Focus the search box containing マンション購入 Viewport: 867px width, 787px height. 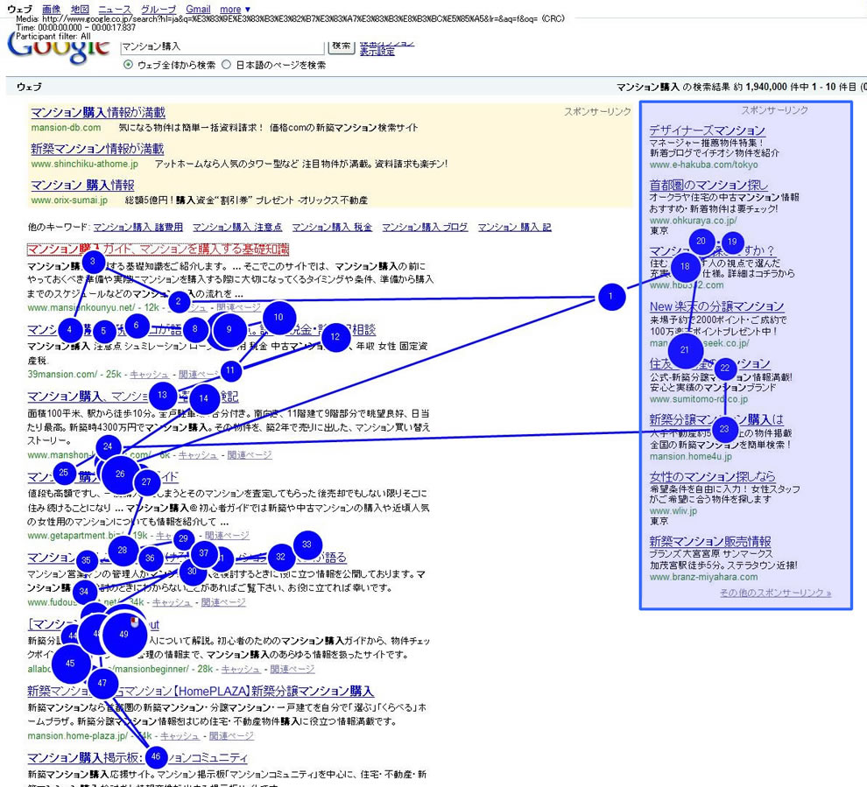click(222, 47)
